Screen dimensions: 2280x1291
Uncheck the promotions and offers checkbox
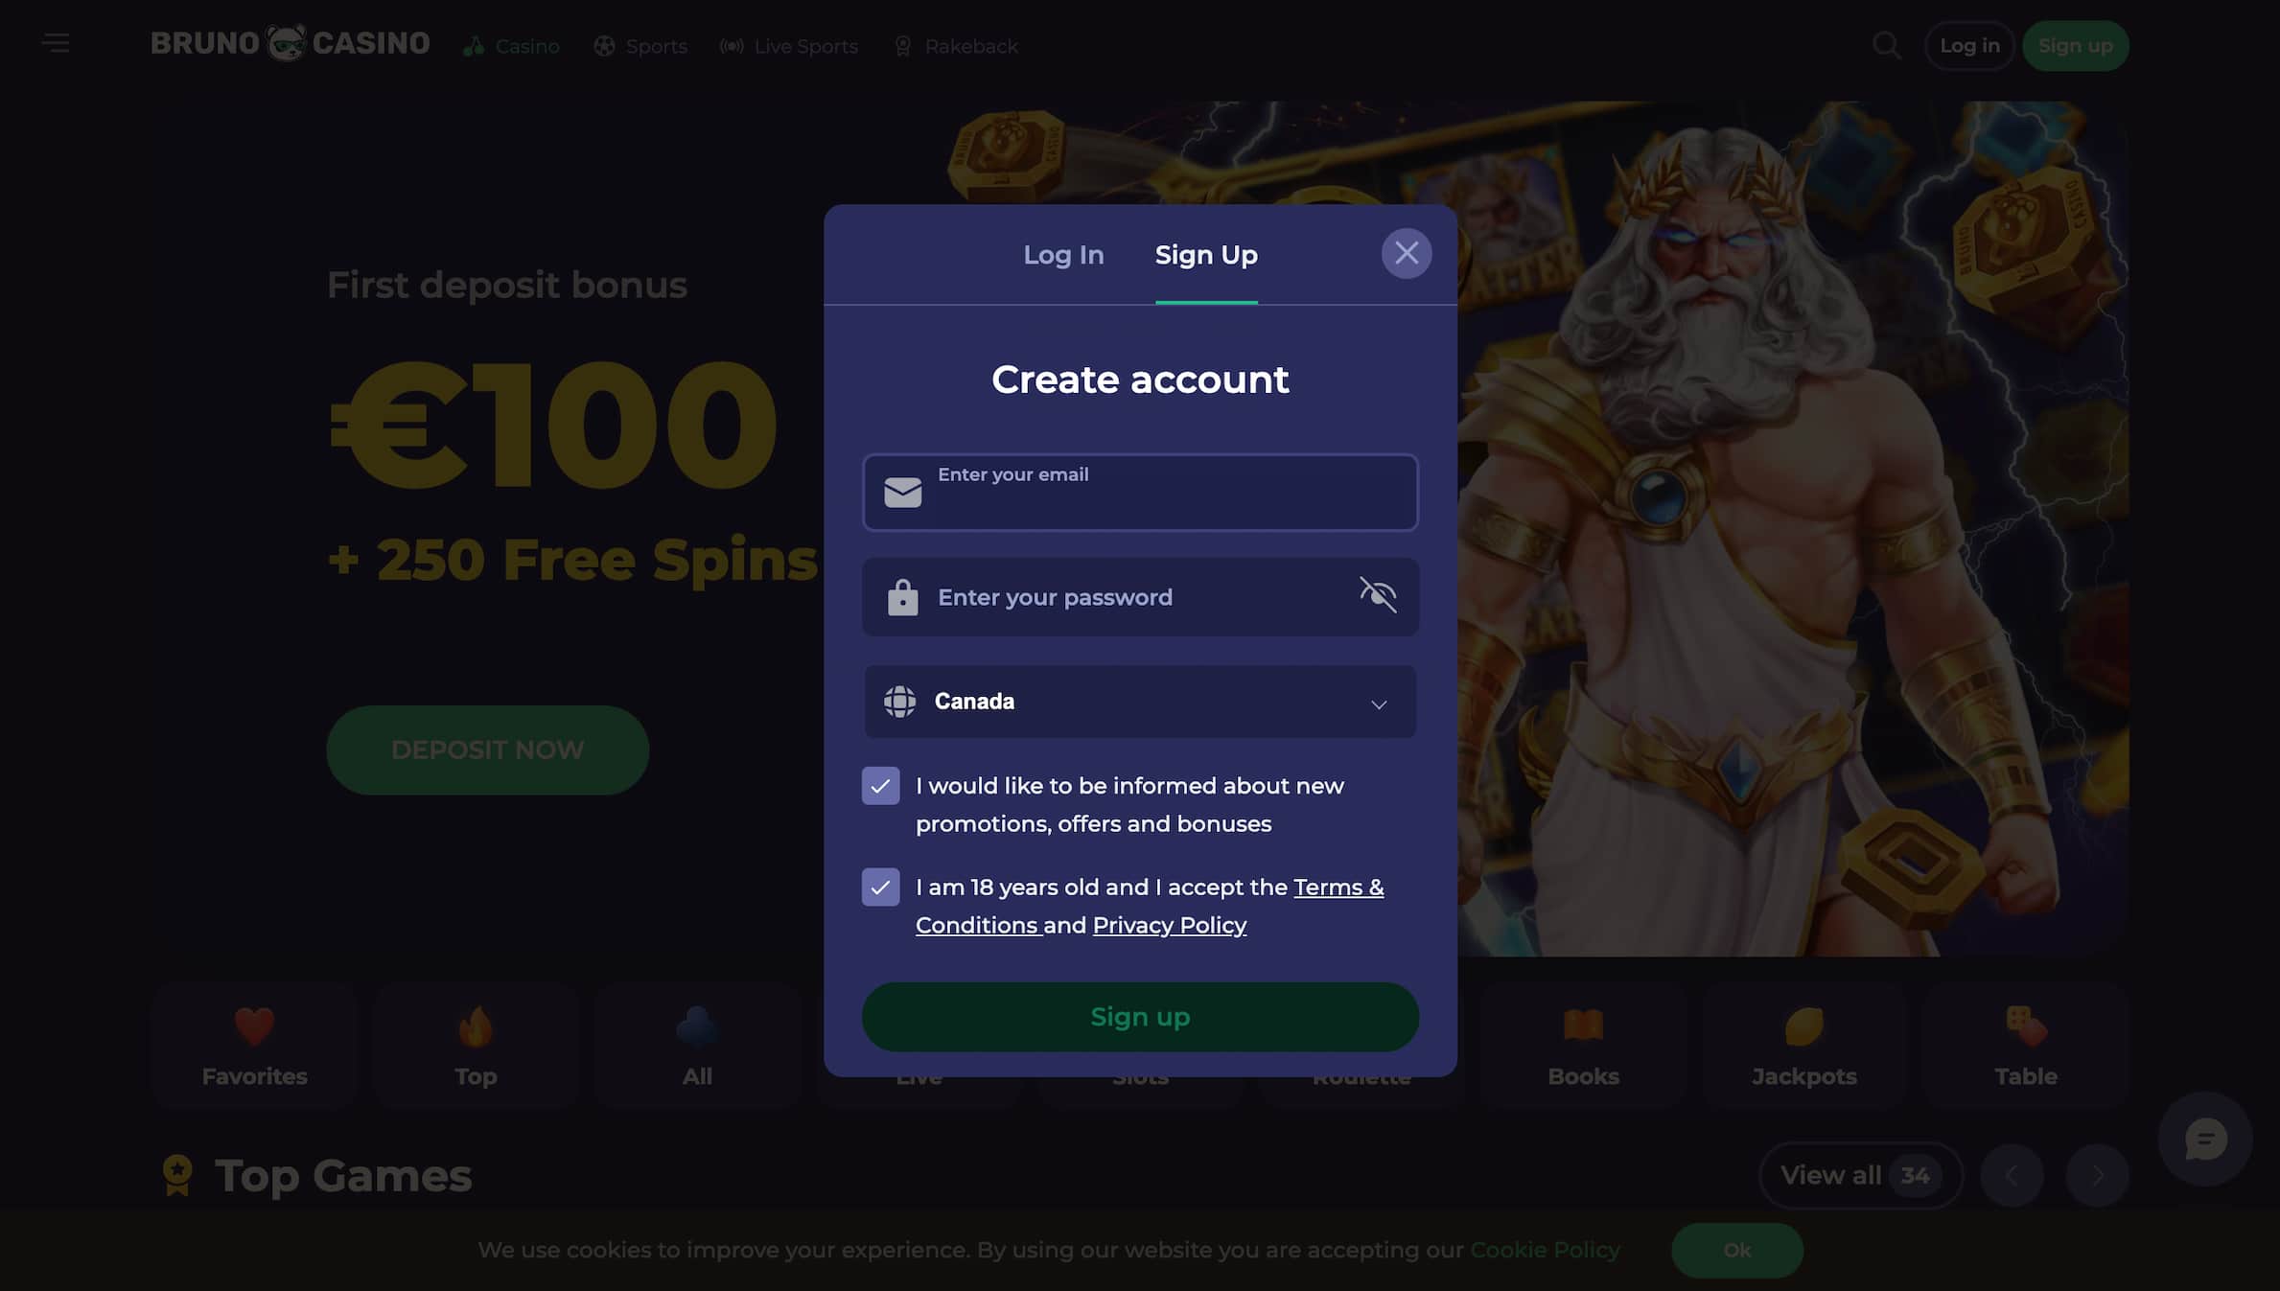tap(880, 786)
